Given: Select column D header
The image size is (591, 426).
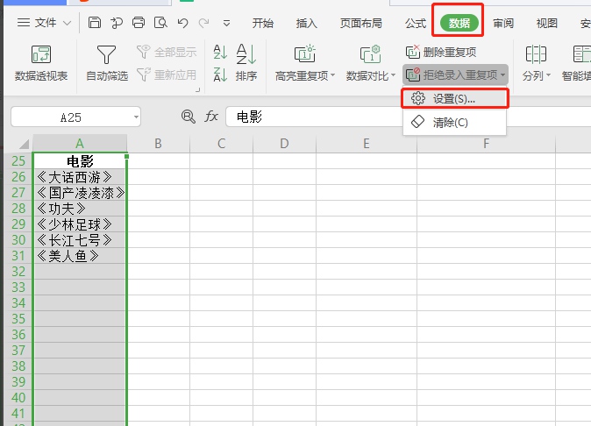Looking at the screenshot, I should [x=284, y=144].
